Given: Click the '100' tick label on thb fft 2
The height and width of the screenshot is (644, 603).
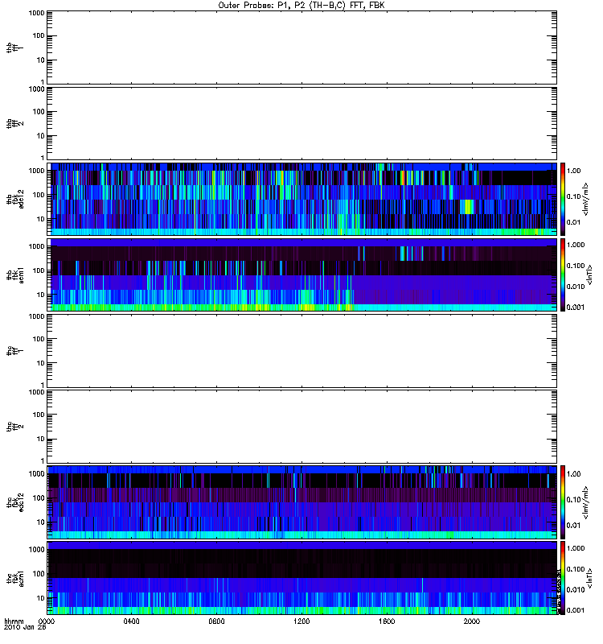Looking at the screenshot, I should pos(39,112).
